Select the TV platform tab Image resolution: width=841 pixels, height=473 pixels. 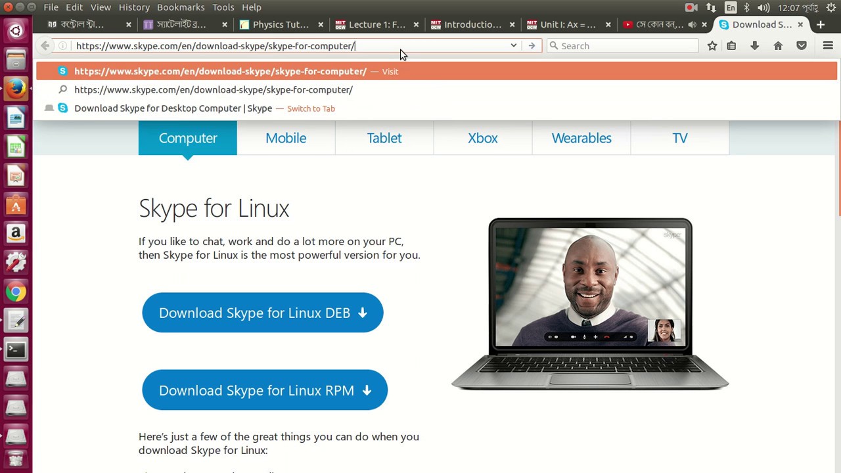pos(680,138)
